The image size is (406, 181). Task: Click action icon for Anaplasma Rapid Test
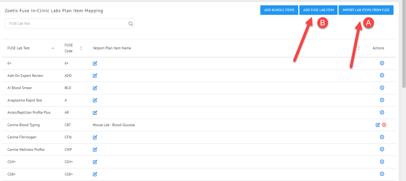click(382, 100)
